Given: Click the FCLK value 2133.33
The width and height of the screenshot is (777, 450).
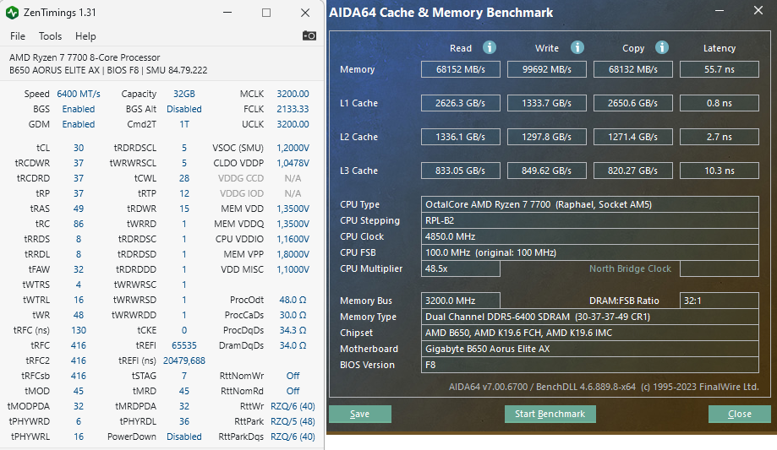Looking at the screenshot, I should [x=293, y=109].
